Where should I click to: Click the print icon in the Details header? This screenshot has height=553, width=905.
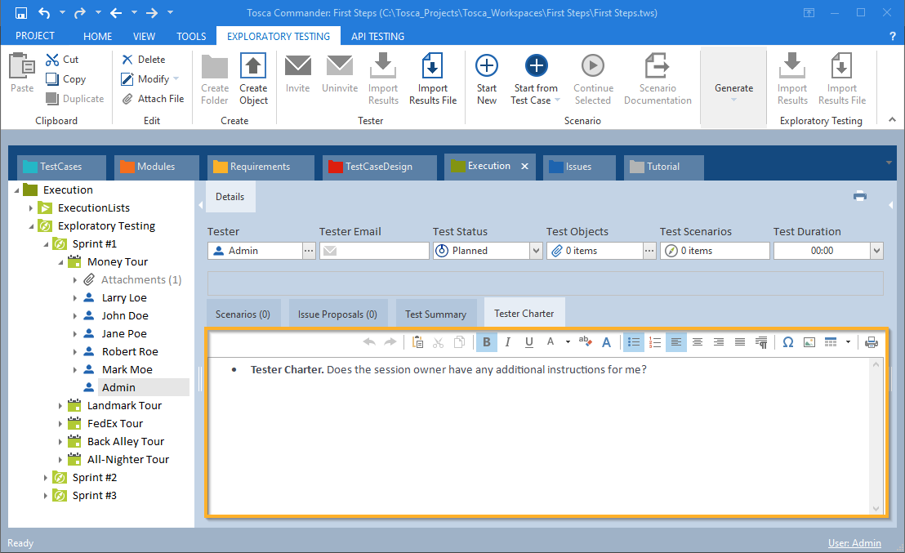click(x=860, y=196)
